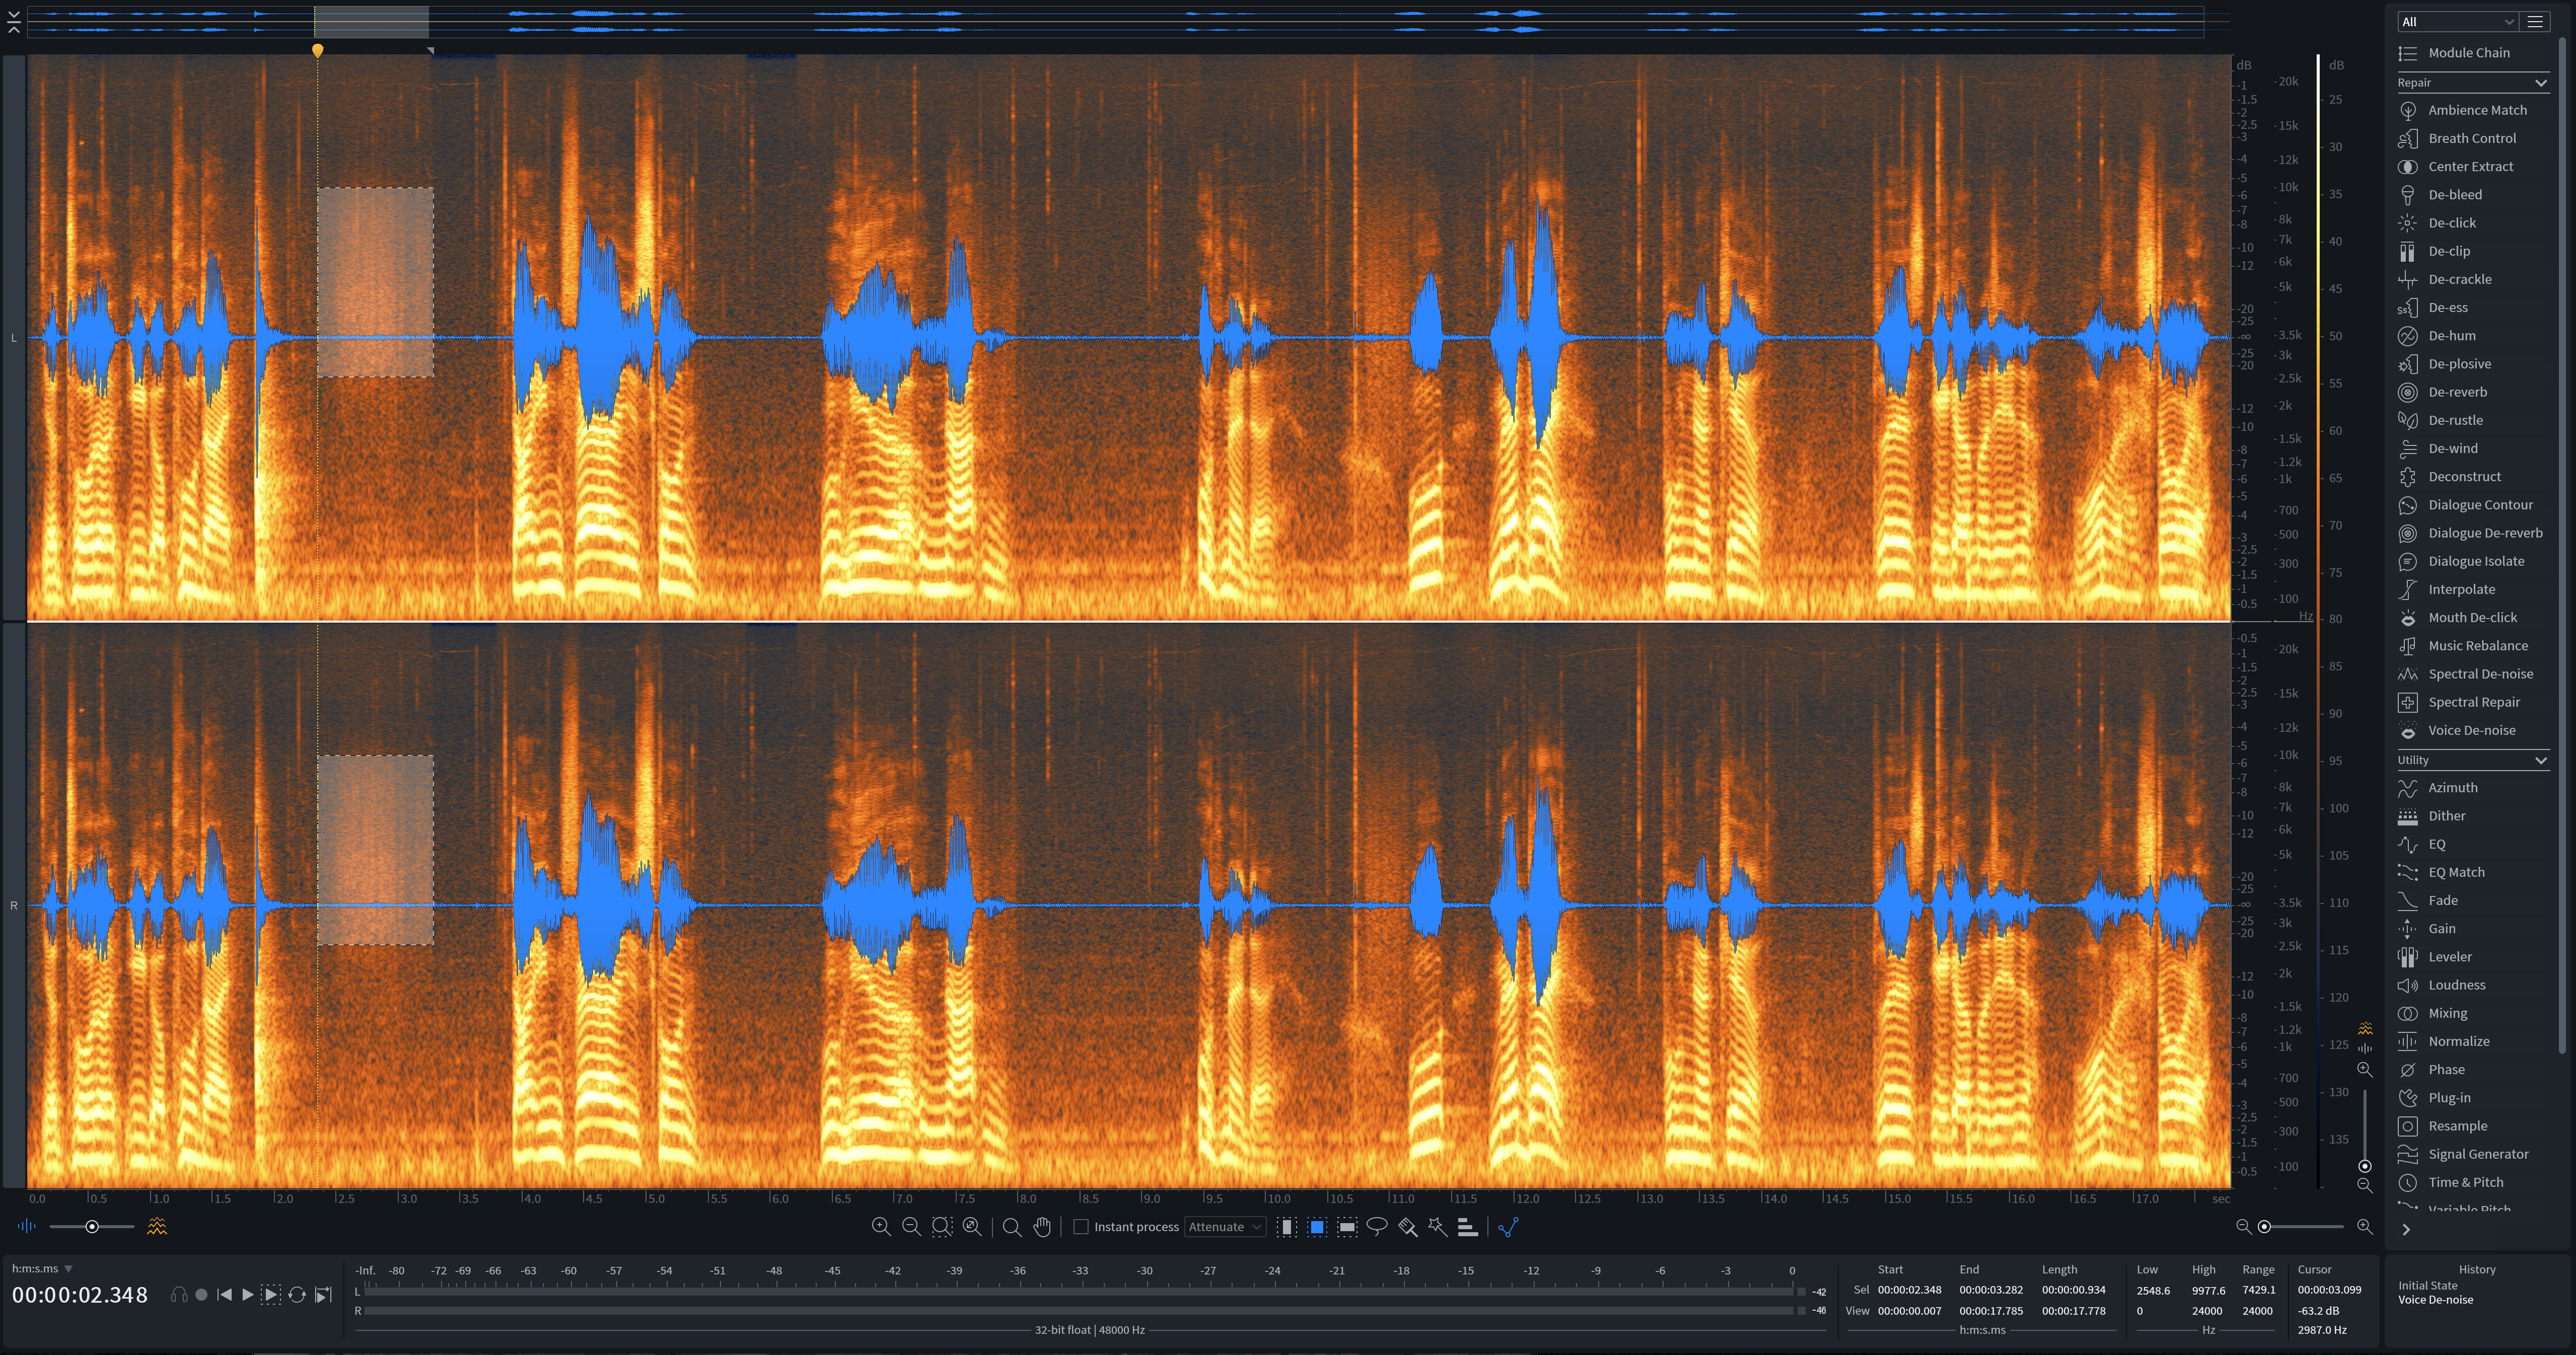Select the Zoom tool magnifier
The width and height of the screenshot is (2576, 1355).
(x=1012, y=1227)
